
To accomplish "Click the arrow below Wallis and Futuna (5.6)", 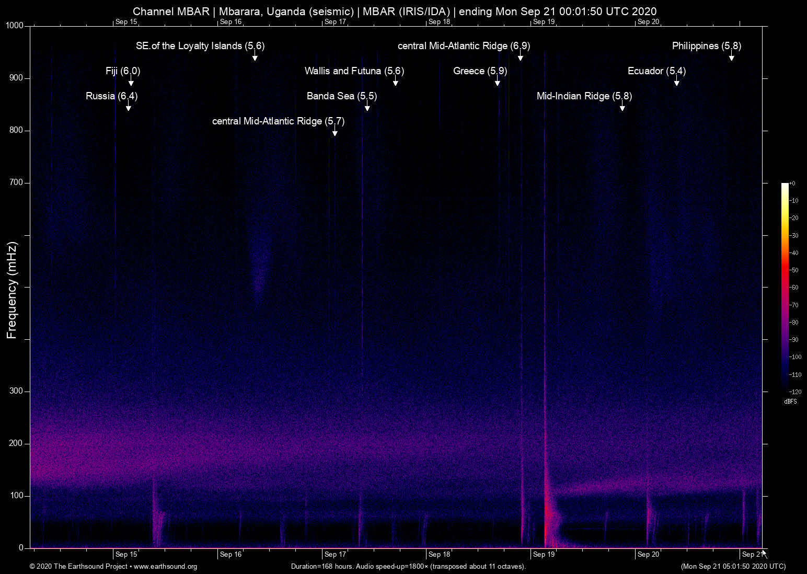I will tap(396, 82).
